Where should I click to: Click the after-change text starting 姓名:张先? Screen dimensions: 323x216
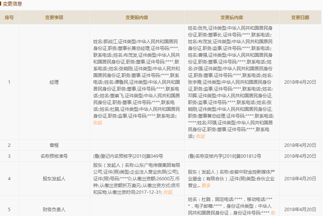click(x=231, y=82)
